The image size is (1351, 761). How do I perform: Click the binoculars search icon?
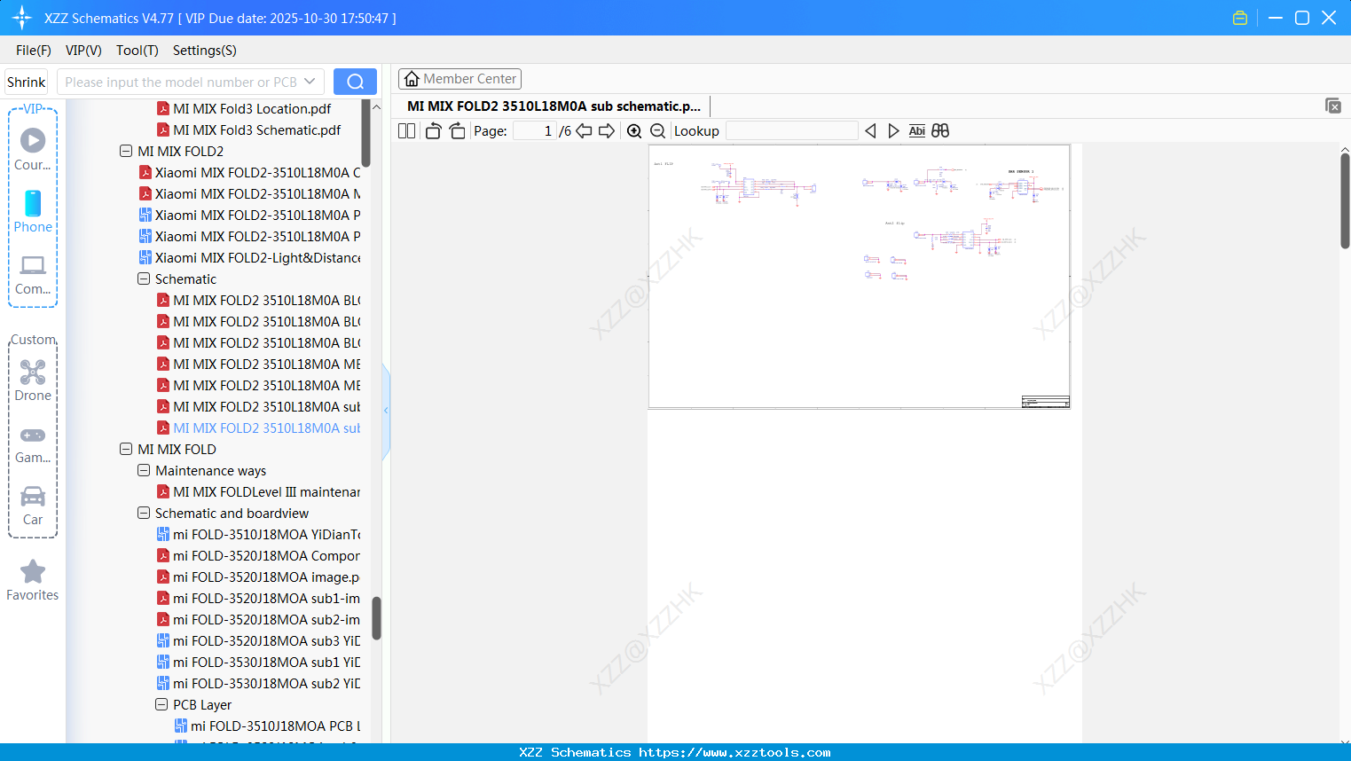tap(940, 131)
